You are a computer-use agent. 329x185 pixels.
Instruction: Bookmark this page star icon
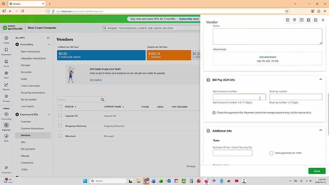[x=287, y=11]
